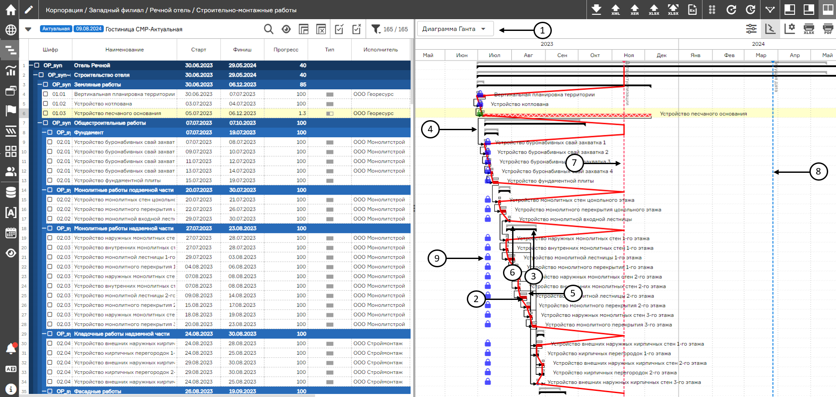
Task: Click the clock recalculation icon
Action: [x=750, y=10]
